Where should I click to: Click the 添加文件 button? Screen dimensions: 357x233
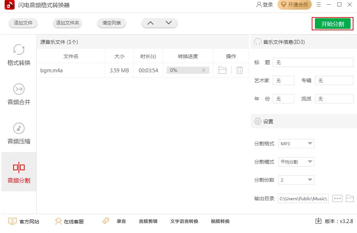tap(23, 23)
